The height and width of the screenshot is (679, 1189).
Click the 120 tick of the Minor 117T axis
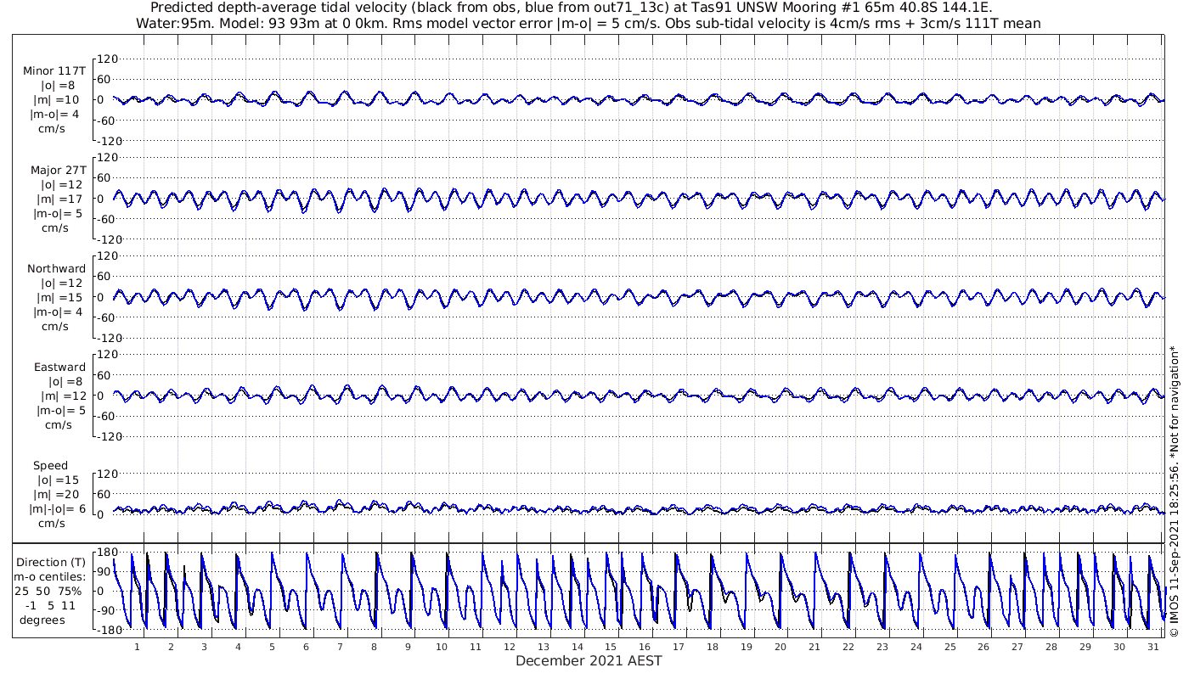(106, 59)
